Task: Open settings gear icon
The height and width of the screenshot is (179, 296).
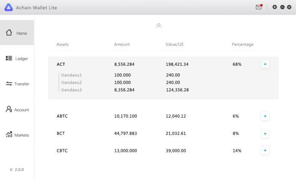Action: click(x=275, y=7)
